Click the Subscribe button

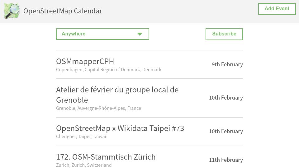[224, 34]
